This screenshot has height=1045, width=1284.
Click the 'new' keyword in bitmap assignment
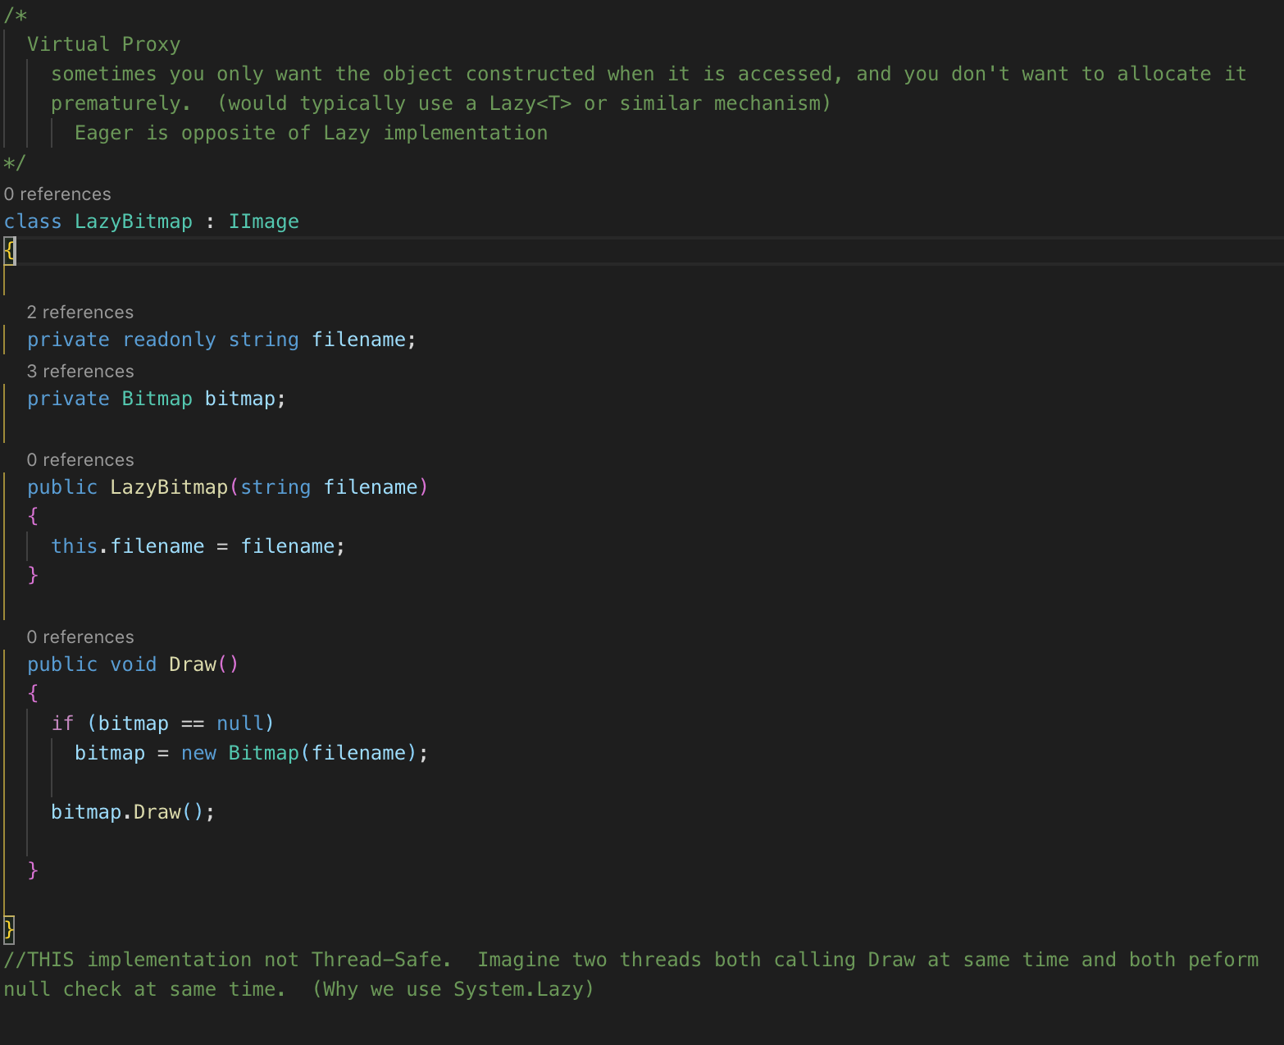click(x=198, y=753)
